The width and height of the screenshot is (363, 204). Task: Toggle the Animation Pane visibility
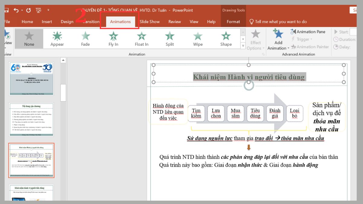pyautogui.click(x=309, y=31)
